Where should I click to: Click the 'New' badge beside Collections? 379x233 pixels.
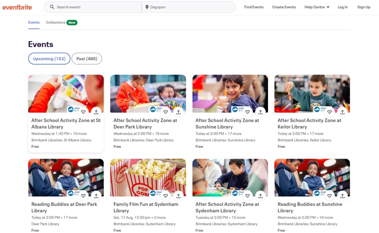[72, 23]
